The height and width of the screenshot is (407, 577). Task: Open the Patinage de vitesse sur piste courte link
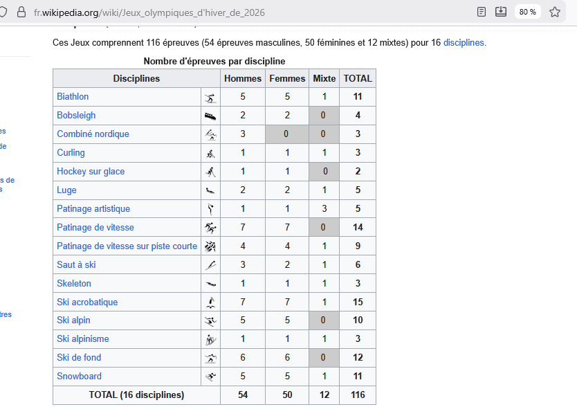127,246
